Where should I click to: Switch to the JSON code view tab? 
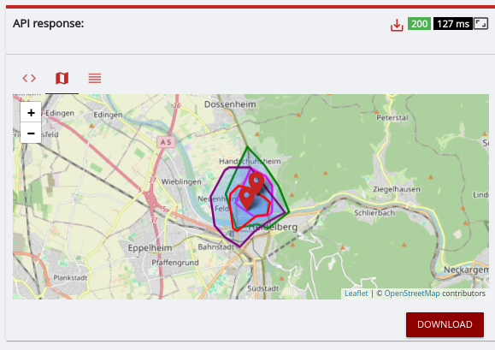(29, 78)
